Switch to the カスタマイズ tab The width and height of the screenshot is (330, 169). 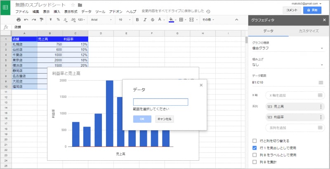tap(309, 31)
